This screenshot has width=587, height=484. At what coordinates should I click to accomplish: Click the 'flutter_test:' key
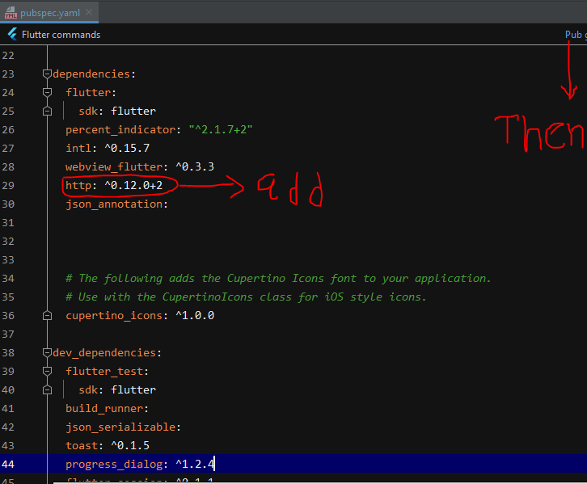pos(107,372)
